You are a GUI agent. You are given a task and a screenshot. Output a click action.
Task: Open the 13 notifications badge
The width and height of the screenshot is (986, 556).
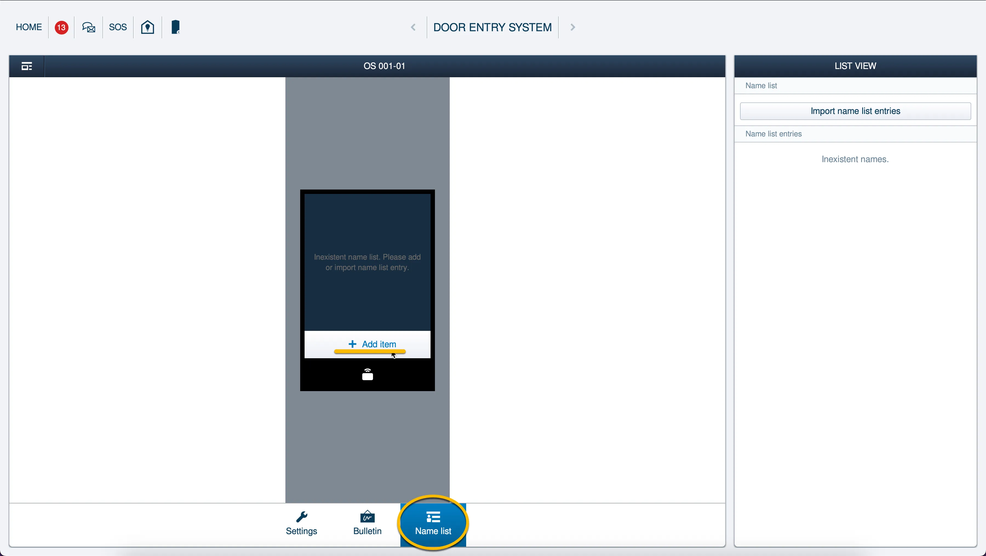tap(61, 27)
